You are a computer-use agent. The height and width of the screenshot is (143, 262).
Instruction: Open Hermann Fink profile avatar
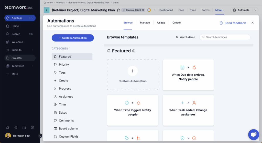(x=8, y=136)
